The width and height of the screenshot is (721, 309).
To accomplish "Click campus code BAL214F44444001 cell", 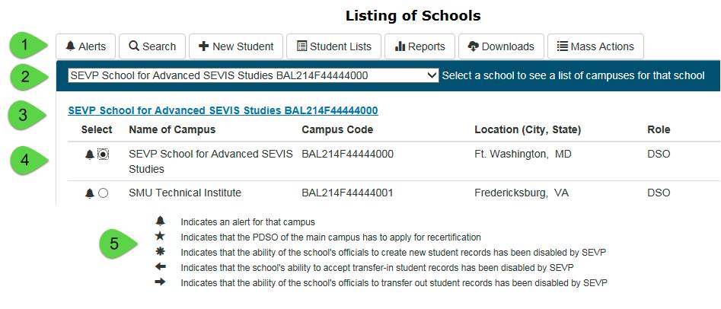I will coord(348,193).
